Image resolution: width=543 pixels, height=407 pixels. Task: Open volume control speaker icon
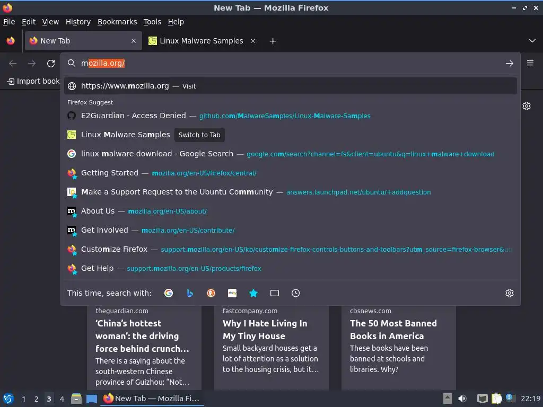462,399
